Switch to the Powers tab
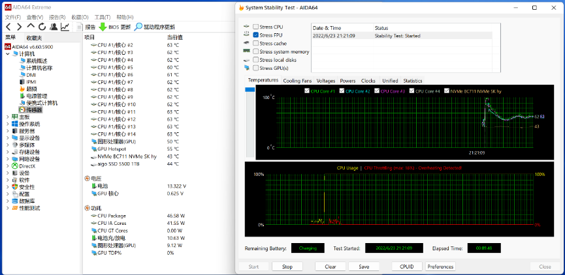Screen dimensions: 565x275 [347, 81]
